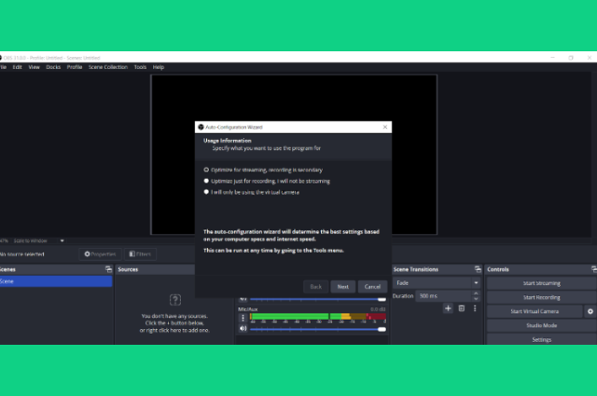Open the Edit menu
This screenshot has height=396, width=597.
[17, 67]
